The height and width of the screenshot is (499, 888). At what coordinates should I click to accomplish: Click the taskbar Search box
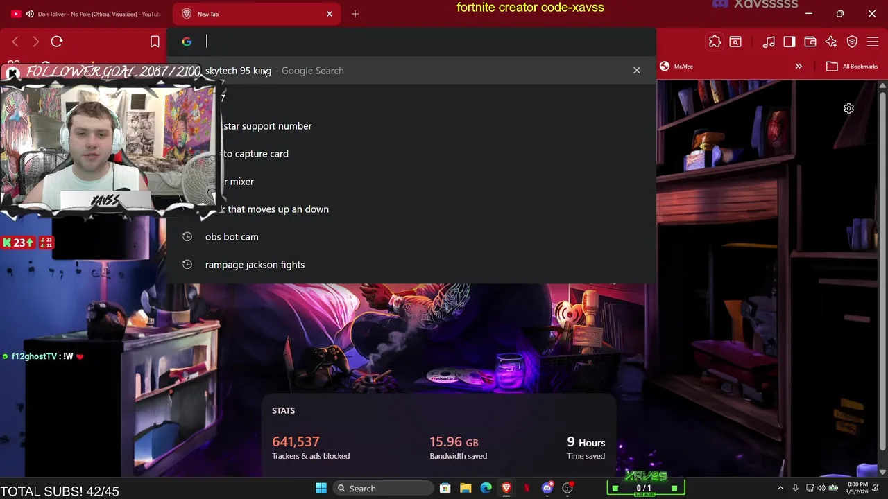point(382,489)
